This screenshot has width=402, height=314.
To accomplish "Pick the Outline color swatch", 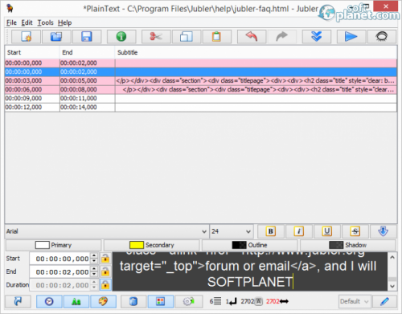I will pyautogui.click(x=239, y=245).
